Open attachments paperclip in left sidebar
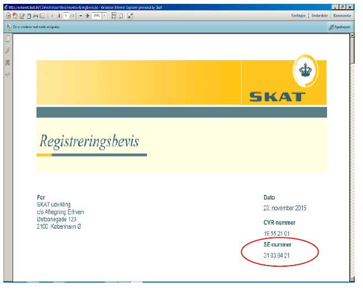The width and height of the screenshot is (363, 291). 8,50
